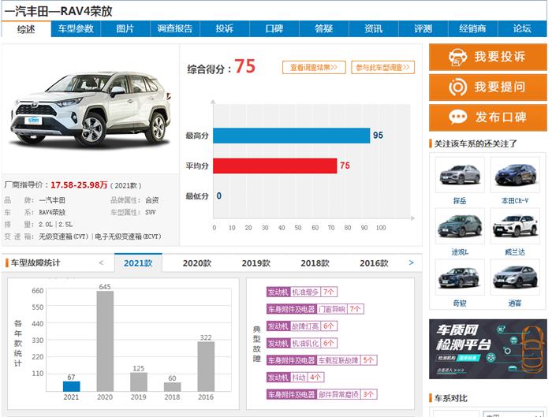This screenshot has width=552, height=417.
Task: Click the blue 最高分 95 bar
Action: tap(292, 136)
